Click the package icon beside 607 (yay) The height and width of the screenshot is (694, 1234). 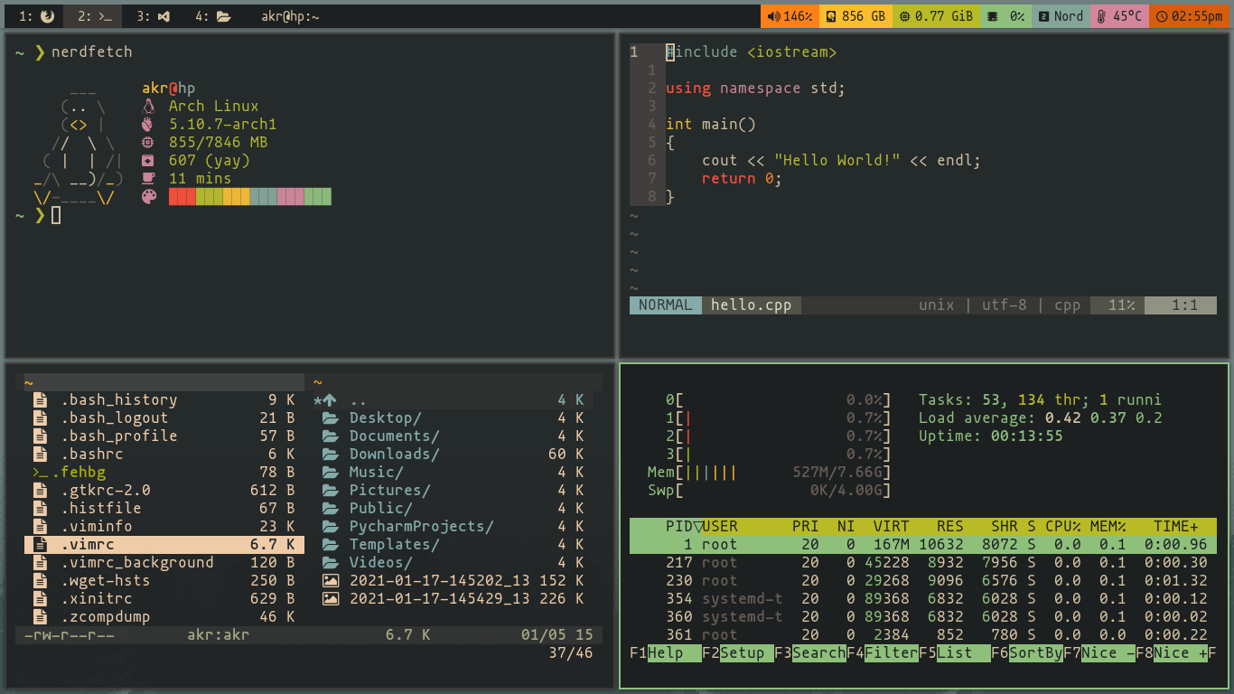click(149, 160)
